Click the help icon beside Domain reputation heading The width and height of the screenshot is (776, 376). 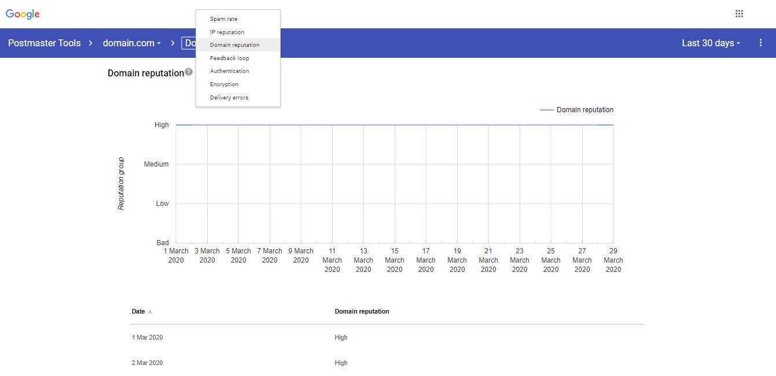189,72
